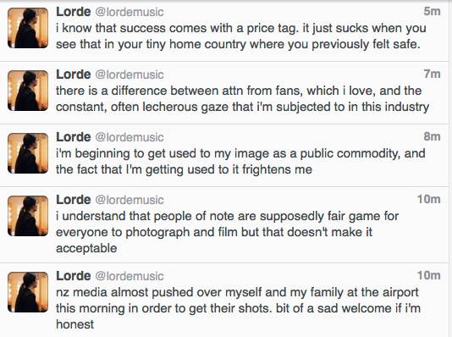Click 10m timestamp on 'people of note' tweet
This screenshot has width=452, height=337.
click(x=429, y=199)
